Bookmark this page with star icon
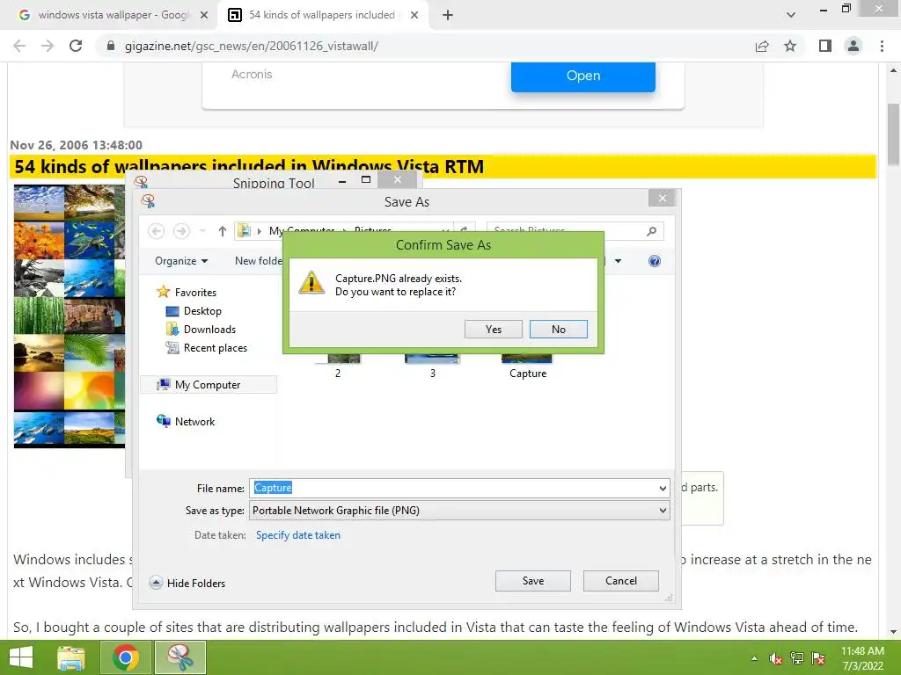901x675 pixels. click(x=790, y=46)
